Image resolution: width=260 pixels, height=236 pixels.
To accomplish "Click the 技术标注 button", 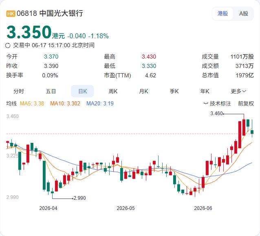I will click(x=217, y=103).
